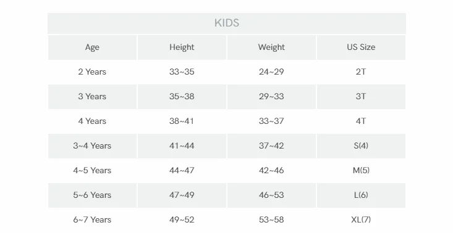This screenshot has height=233, width=453.
Task: Click the L(6) size cell
Action: [x=361, y=195]
